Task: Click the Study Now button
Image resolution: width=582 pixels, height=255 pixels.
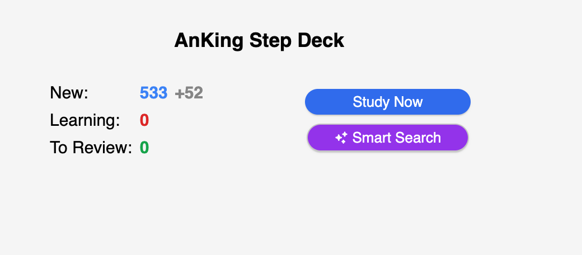Action: pyautogui.click(x=387, y=102)
